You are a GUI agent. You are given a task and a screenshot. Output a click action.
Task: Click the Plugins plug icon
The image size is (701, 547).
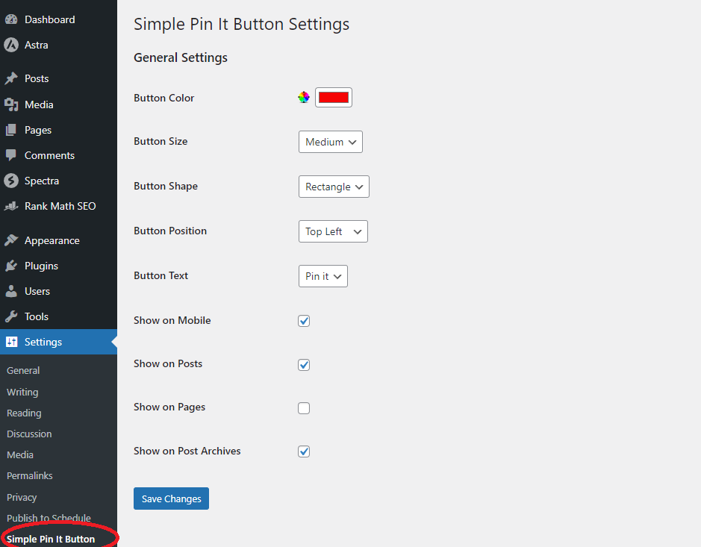11,266
